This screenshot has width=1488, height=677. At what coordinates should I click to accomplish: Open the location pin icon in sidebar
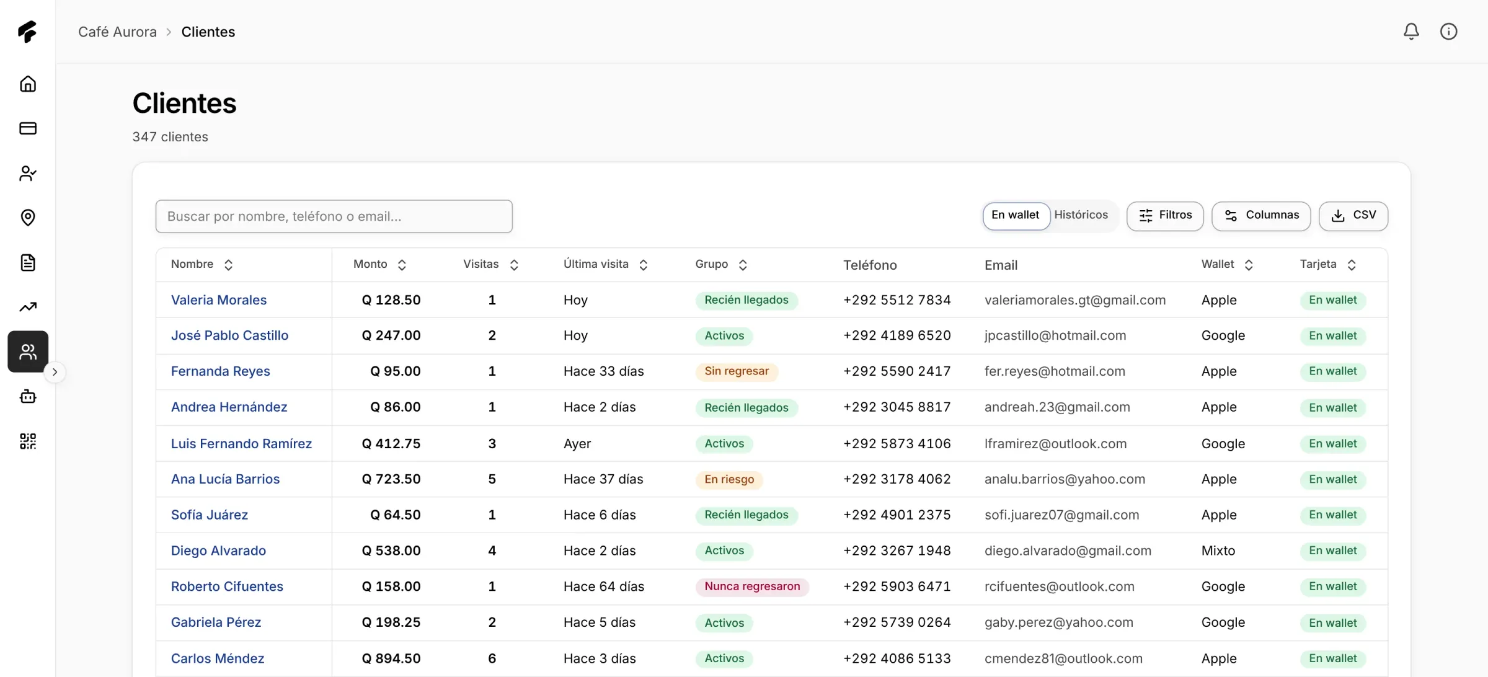(x=28, y=218)
